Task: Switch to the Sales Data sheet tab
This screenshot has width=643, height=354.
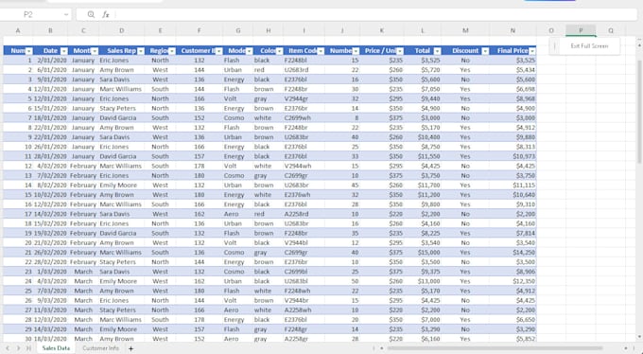Action: 56,348
